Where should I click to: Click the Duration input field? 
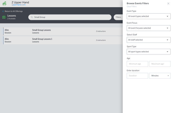137,76
